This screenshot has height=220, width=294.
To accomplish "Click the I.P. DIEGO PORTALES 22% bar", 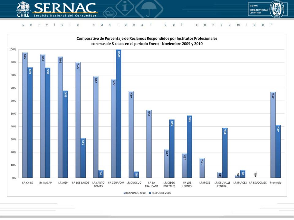I will pyautogui.click(x=167, y=164).
